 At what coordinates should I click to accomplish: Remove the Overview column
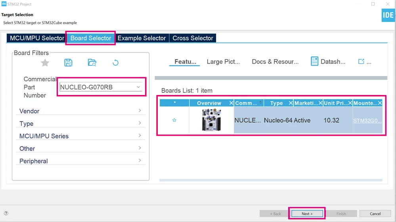231,103
